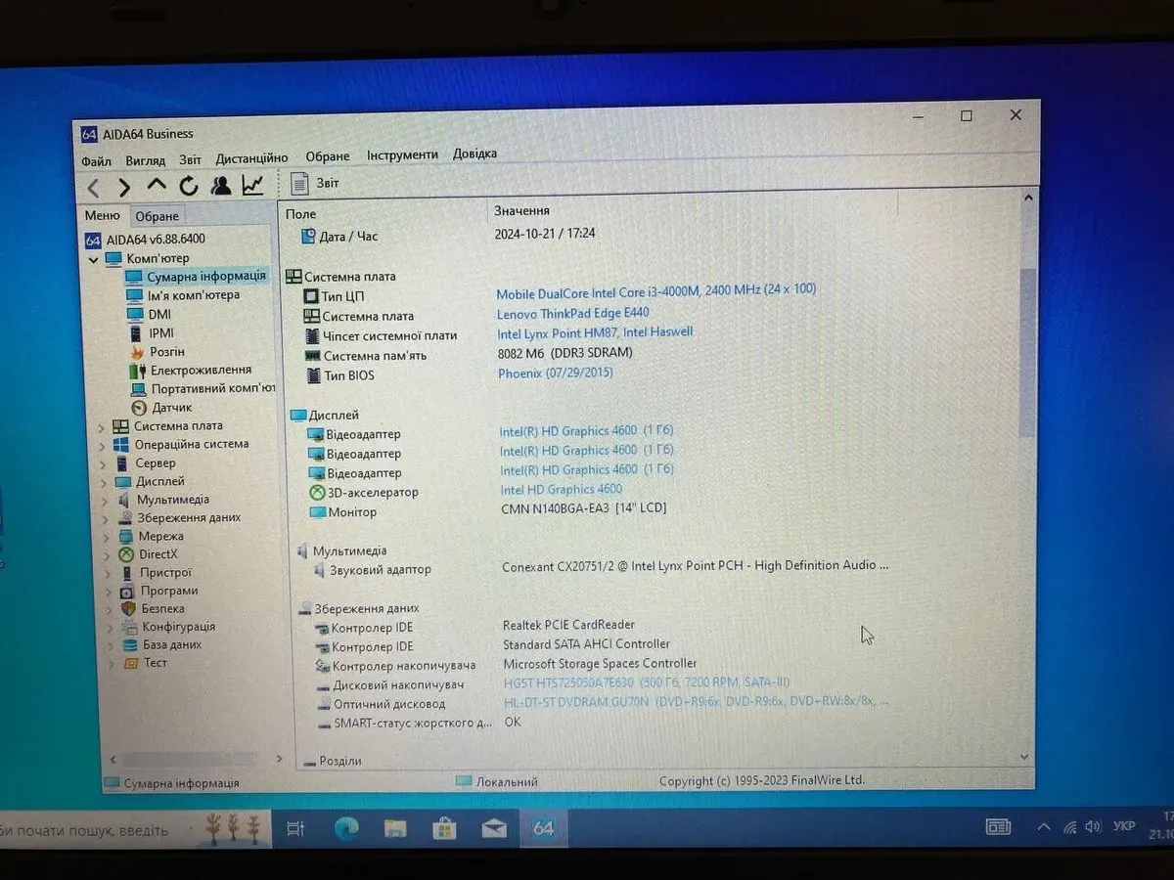Click the Lenovo ThinkPad Edge E440 link
Screen dimensions: 1174x880
[572, 313]
